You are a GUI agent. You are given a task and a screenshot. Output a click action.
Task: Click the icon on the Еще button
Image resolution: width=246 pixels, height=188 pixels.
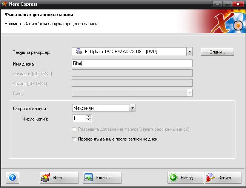[x=89, y=177]
